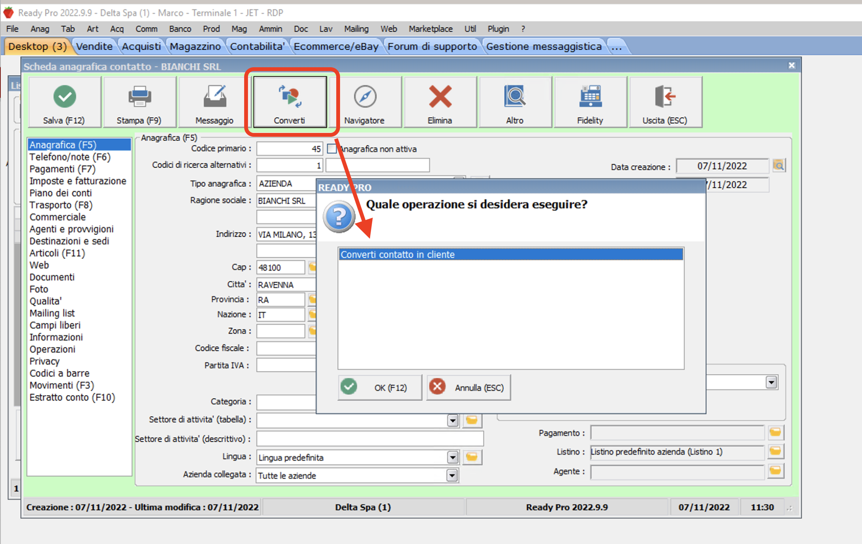
Task: Open the Fidelity cash register tool
Action: (590, 102)
